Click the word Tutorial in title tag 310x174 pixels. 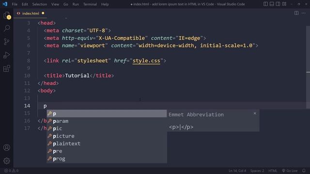(x=77, y=75)
